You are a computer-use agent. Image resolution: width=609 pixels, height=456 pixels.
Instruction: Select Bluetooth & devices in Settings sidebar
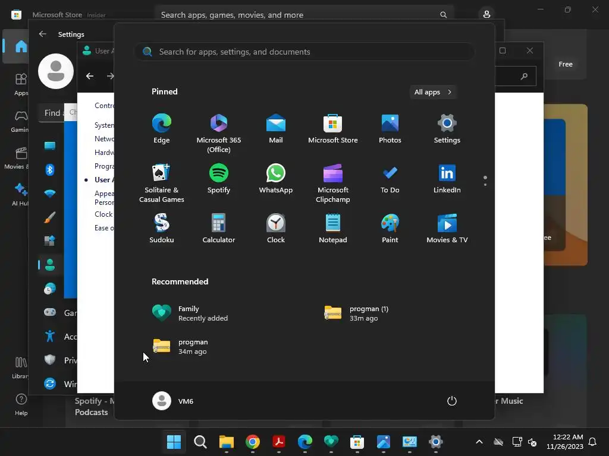click(x=50, y=169)
